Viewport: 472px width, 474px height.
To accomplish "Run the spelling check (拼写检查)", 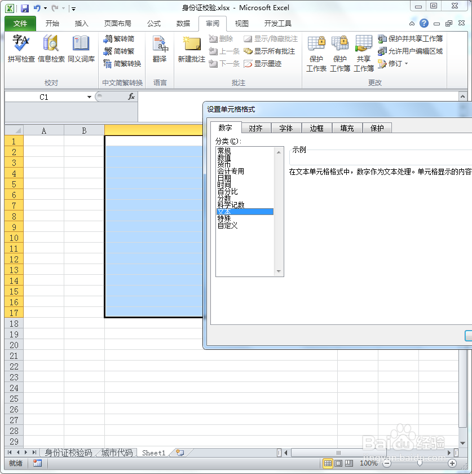I will [x=21, y=49].
